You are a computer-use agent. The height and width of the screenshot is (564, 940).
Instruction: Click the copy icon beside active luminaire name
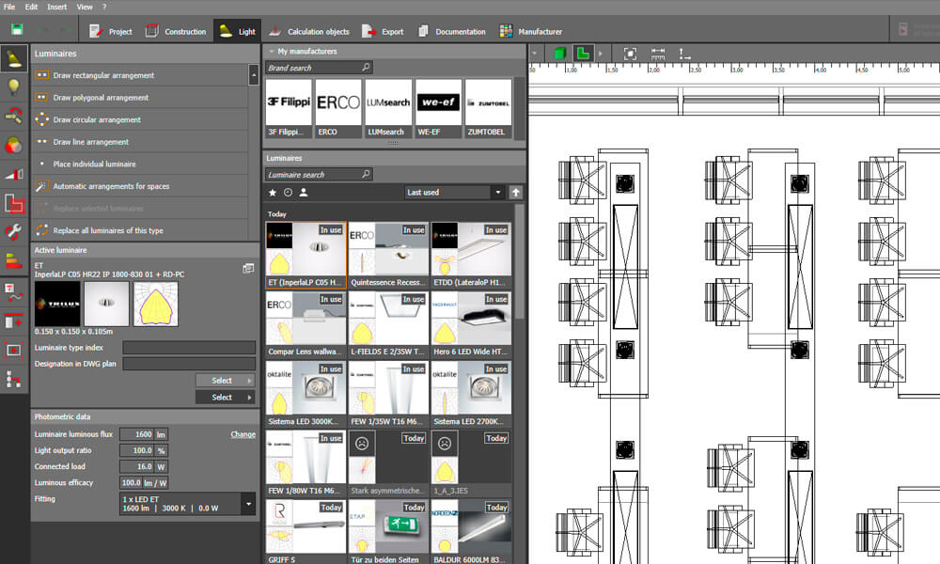(248, 268)
